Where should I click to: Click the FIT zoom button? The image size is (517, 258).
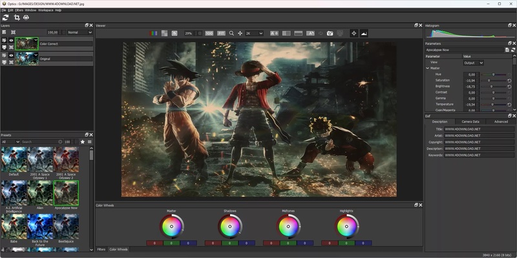[221, 34]
